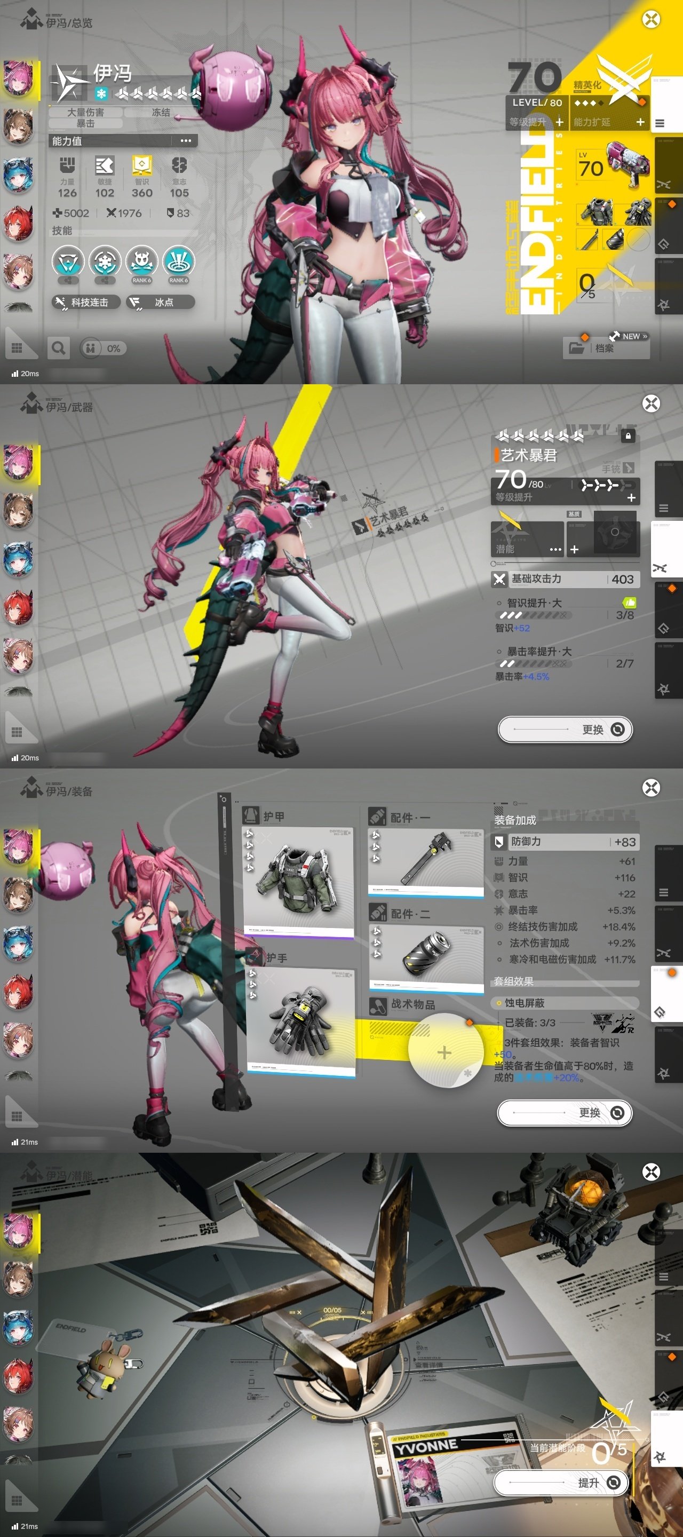The height and width of the screenshot is (1537, 683).
Task: Click the 暴击率提升·大 progress bar
Action: click(533, 663)
